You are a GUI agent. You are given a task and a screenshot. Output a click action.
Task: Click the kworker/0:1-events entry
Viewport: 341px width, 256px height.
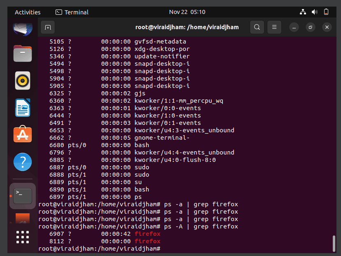[x=168, y=123]
